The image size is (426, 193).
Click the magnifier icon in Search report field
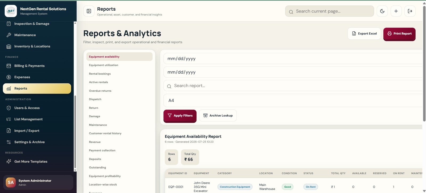pos(169,86)
